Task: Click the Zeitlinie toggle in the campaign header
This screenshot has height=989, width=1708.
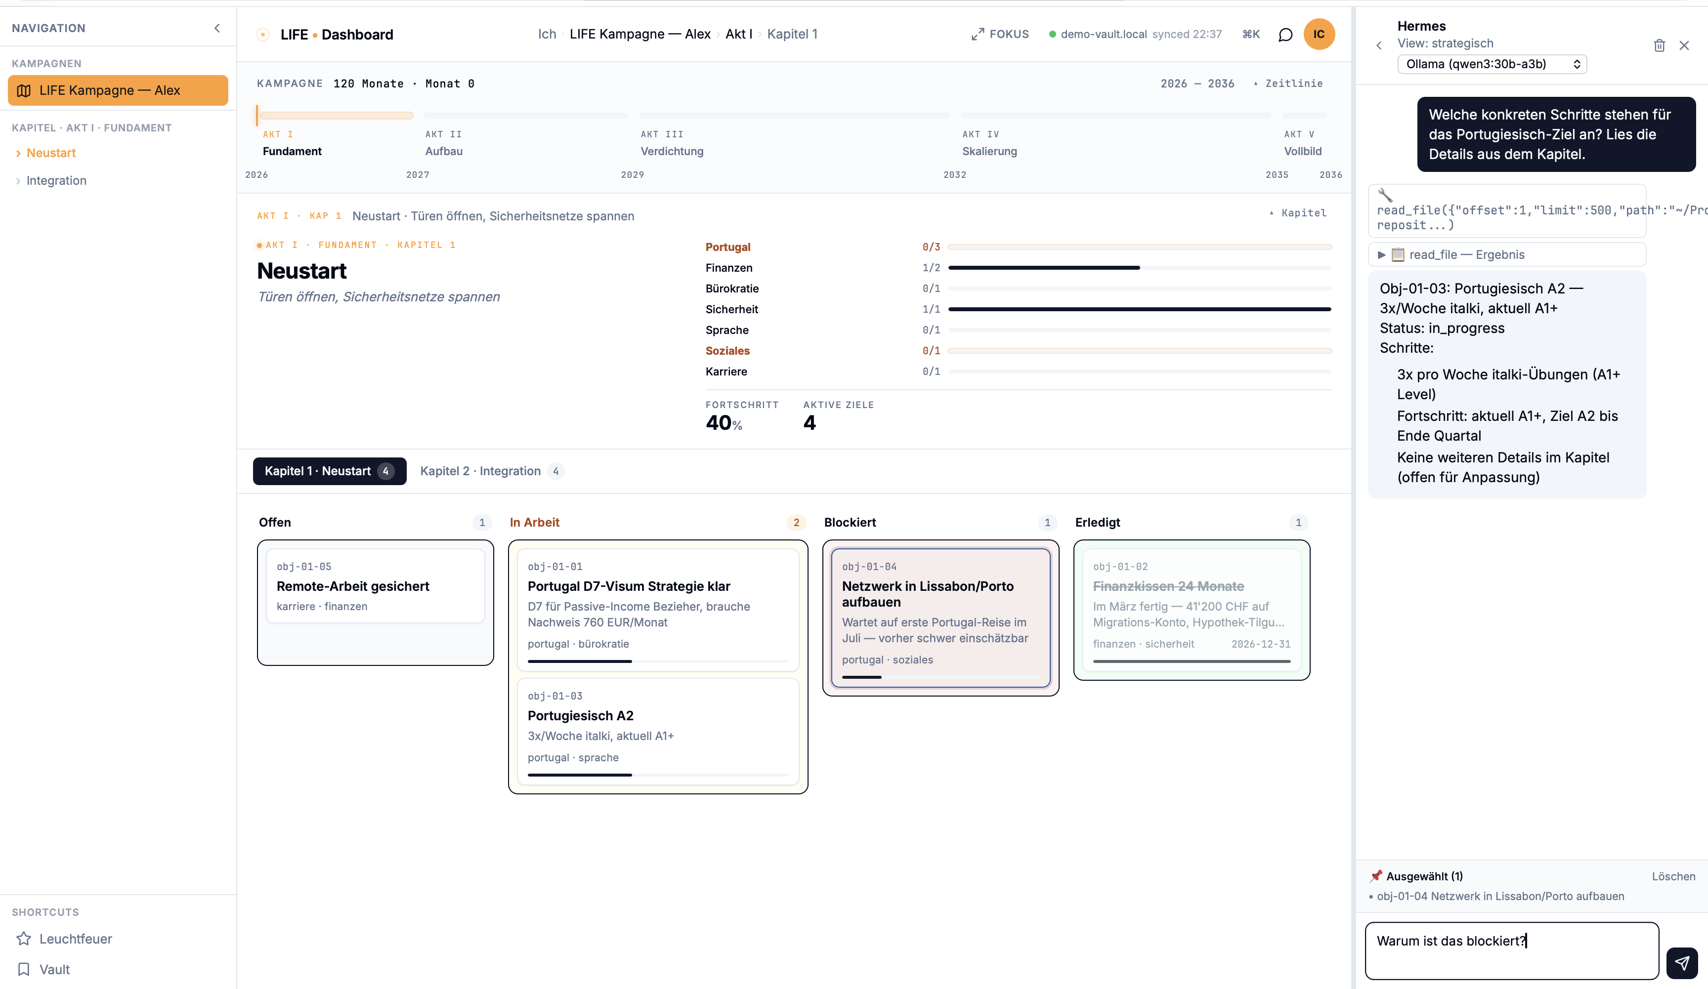Action: pos(1288,83)
